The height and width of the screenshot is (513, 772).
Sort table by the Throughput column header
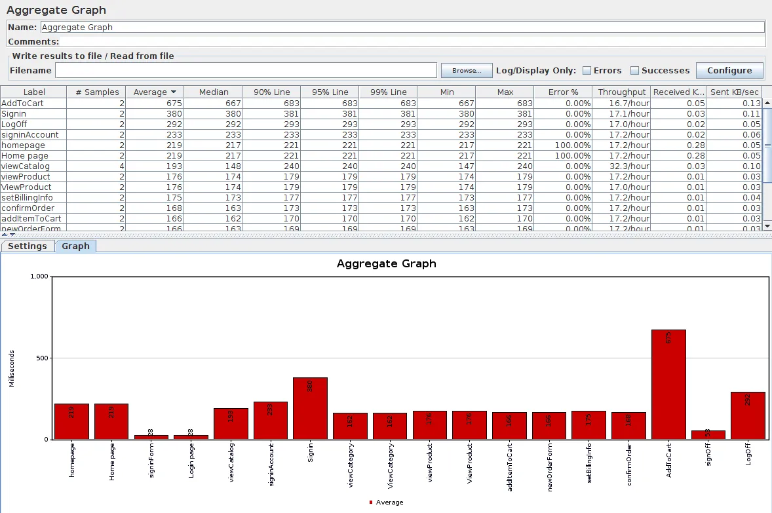coord(621,92)
